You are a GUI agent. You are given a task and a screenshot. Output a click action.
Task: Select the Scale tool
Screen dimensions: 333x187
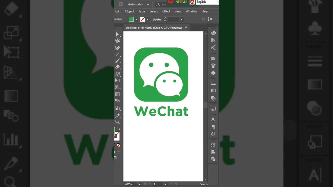pos(118,74)
